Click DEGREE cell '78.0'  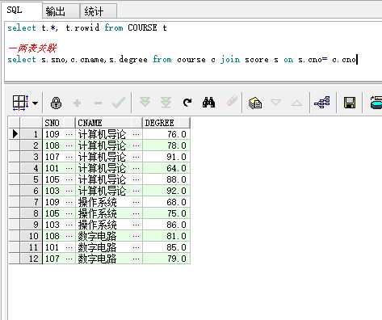pos(166,145)
